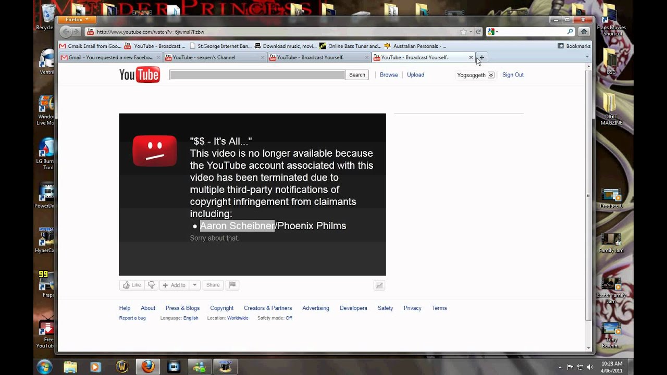Open the Download music, movies bookmark
Viewport: 667px width, 375px height.
click(x=285, y=46)
